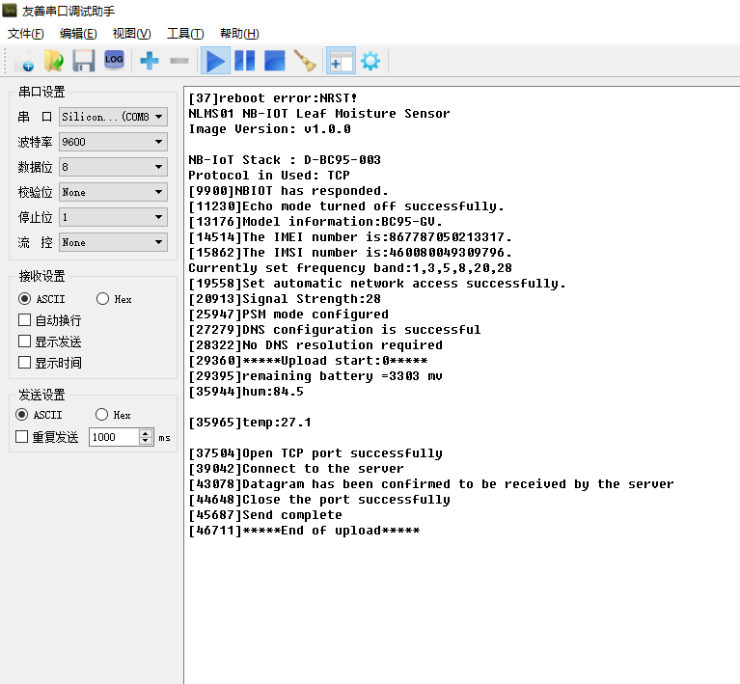
Task: Expand the 流控 None dropdown
Action: coord(113,242)
